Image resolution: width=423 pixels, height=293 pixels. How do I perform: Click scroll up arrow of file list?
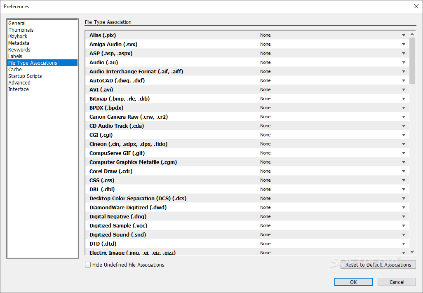412,34
